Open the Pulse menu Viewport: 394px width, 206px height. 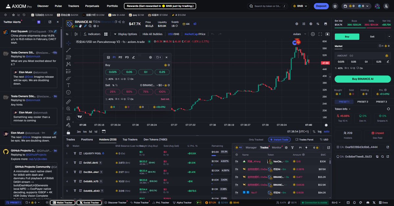coord(58,6)
